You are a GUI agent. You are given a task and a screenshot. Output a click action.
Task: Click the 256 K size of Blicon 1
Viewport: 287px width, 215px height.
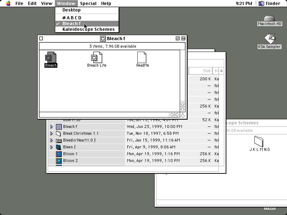point(205,154)
